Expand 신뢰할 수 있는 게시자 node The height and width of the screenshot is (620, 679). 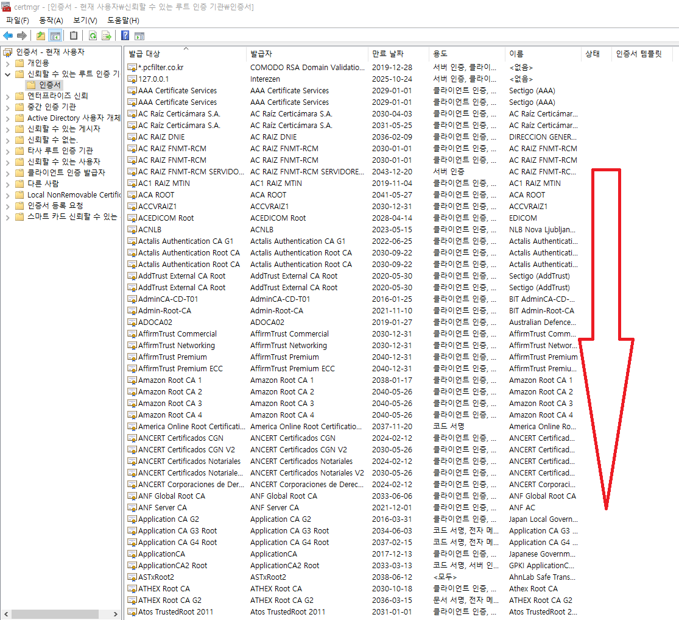pyautogui.click(x=7, y=129)
